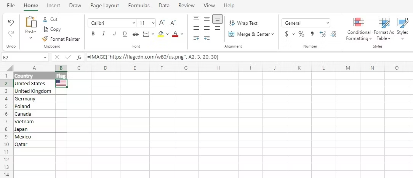This screenshot has height=178, width=413.
Task: Align cell contents to middle
Action: tap(207, 19)
